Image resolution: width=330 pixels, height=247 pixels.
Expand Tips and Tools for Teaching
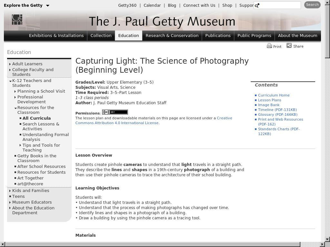(20, 145)
